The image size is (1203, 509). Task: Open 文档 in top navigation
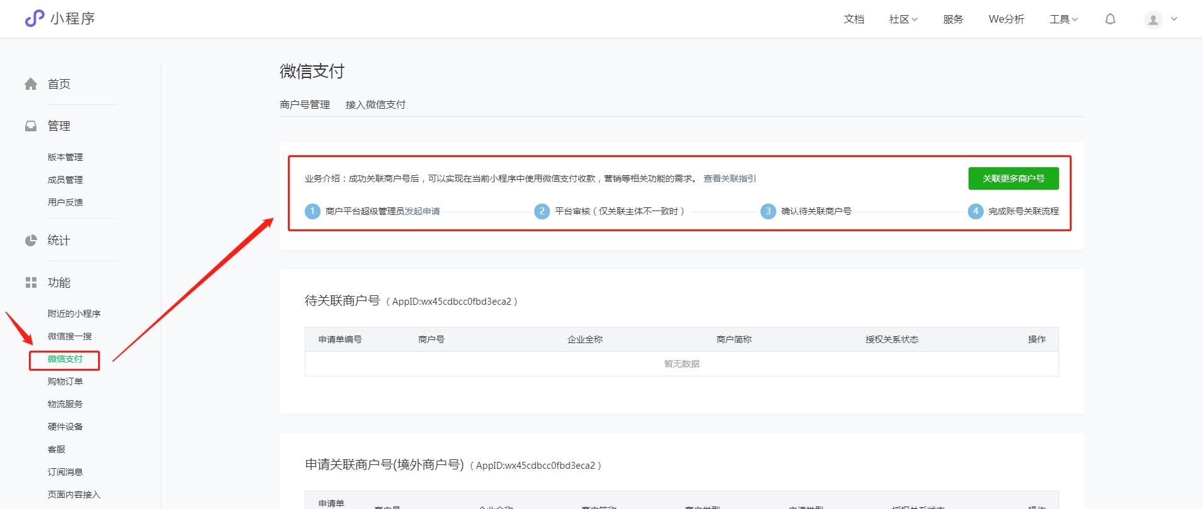click(x=854, y=19)
